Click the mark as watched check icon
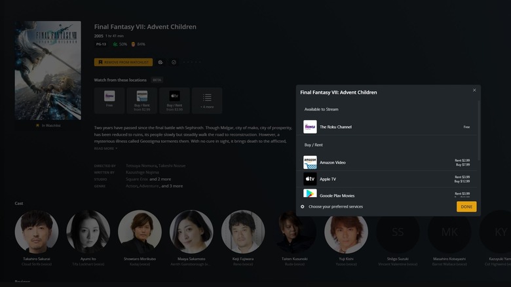This screenshot has width=511, height=287. pos(174,62)
